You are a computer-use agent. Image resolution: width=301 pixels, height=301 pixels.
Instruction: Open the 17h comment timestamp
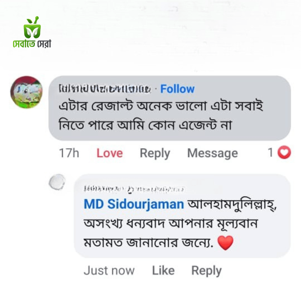(69, 153)
